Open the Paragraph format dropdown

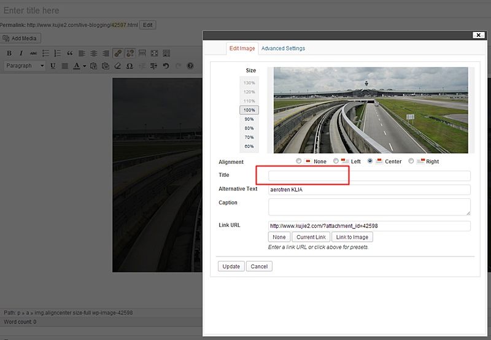[25, 66]
